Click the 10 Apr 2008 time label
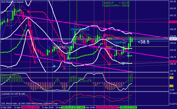Screen dimensions: 177x109 click(6, 107)
